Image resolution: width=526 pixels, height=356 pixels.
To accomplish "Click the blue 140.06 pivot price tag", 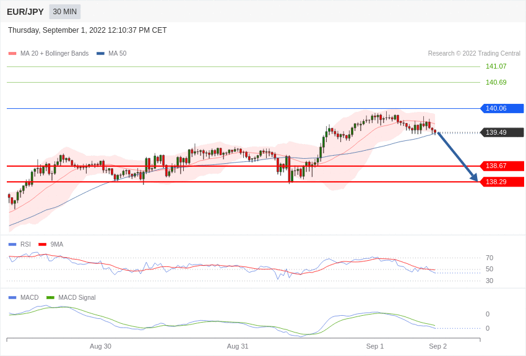I will tap(502, 109).
